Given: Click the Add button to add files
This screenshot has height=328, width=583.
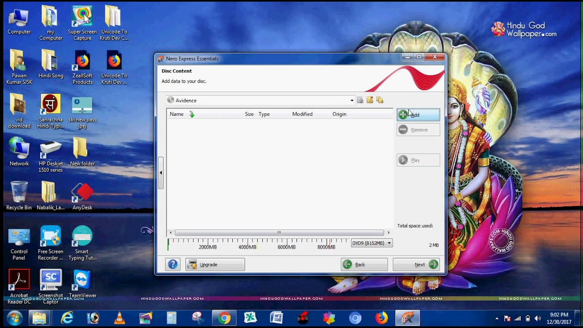Looking at the screenshot, I should click(x=417, y=114).
